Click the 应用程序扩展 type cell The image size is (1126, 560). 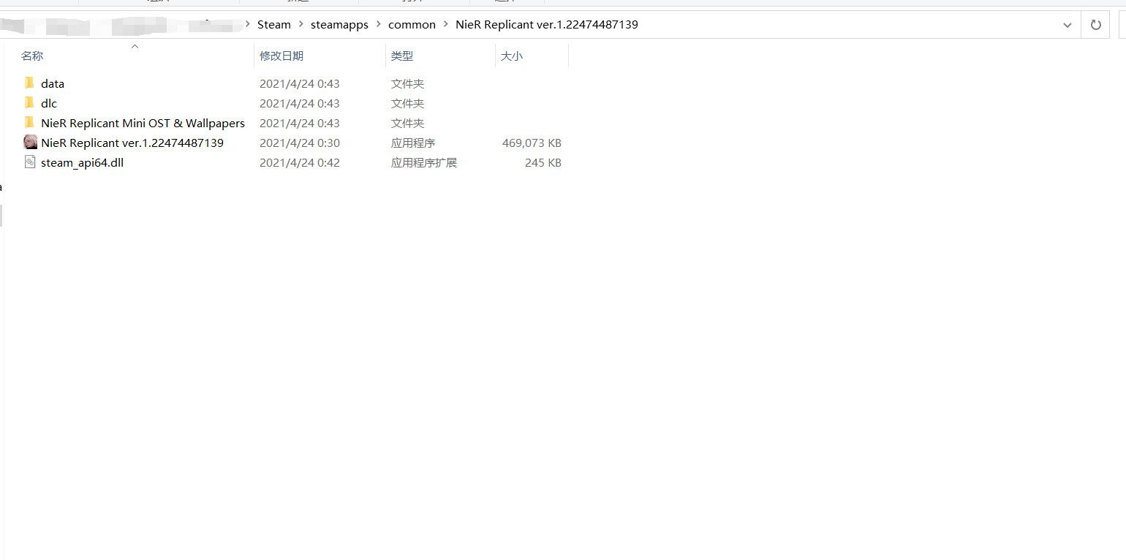424,162
